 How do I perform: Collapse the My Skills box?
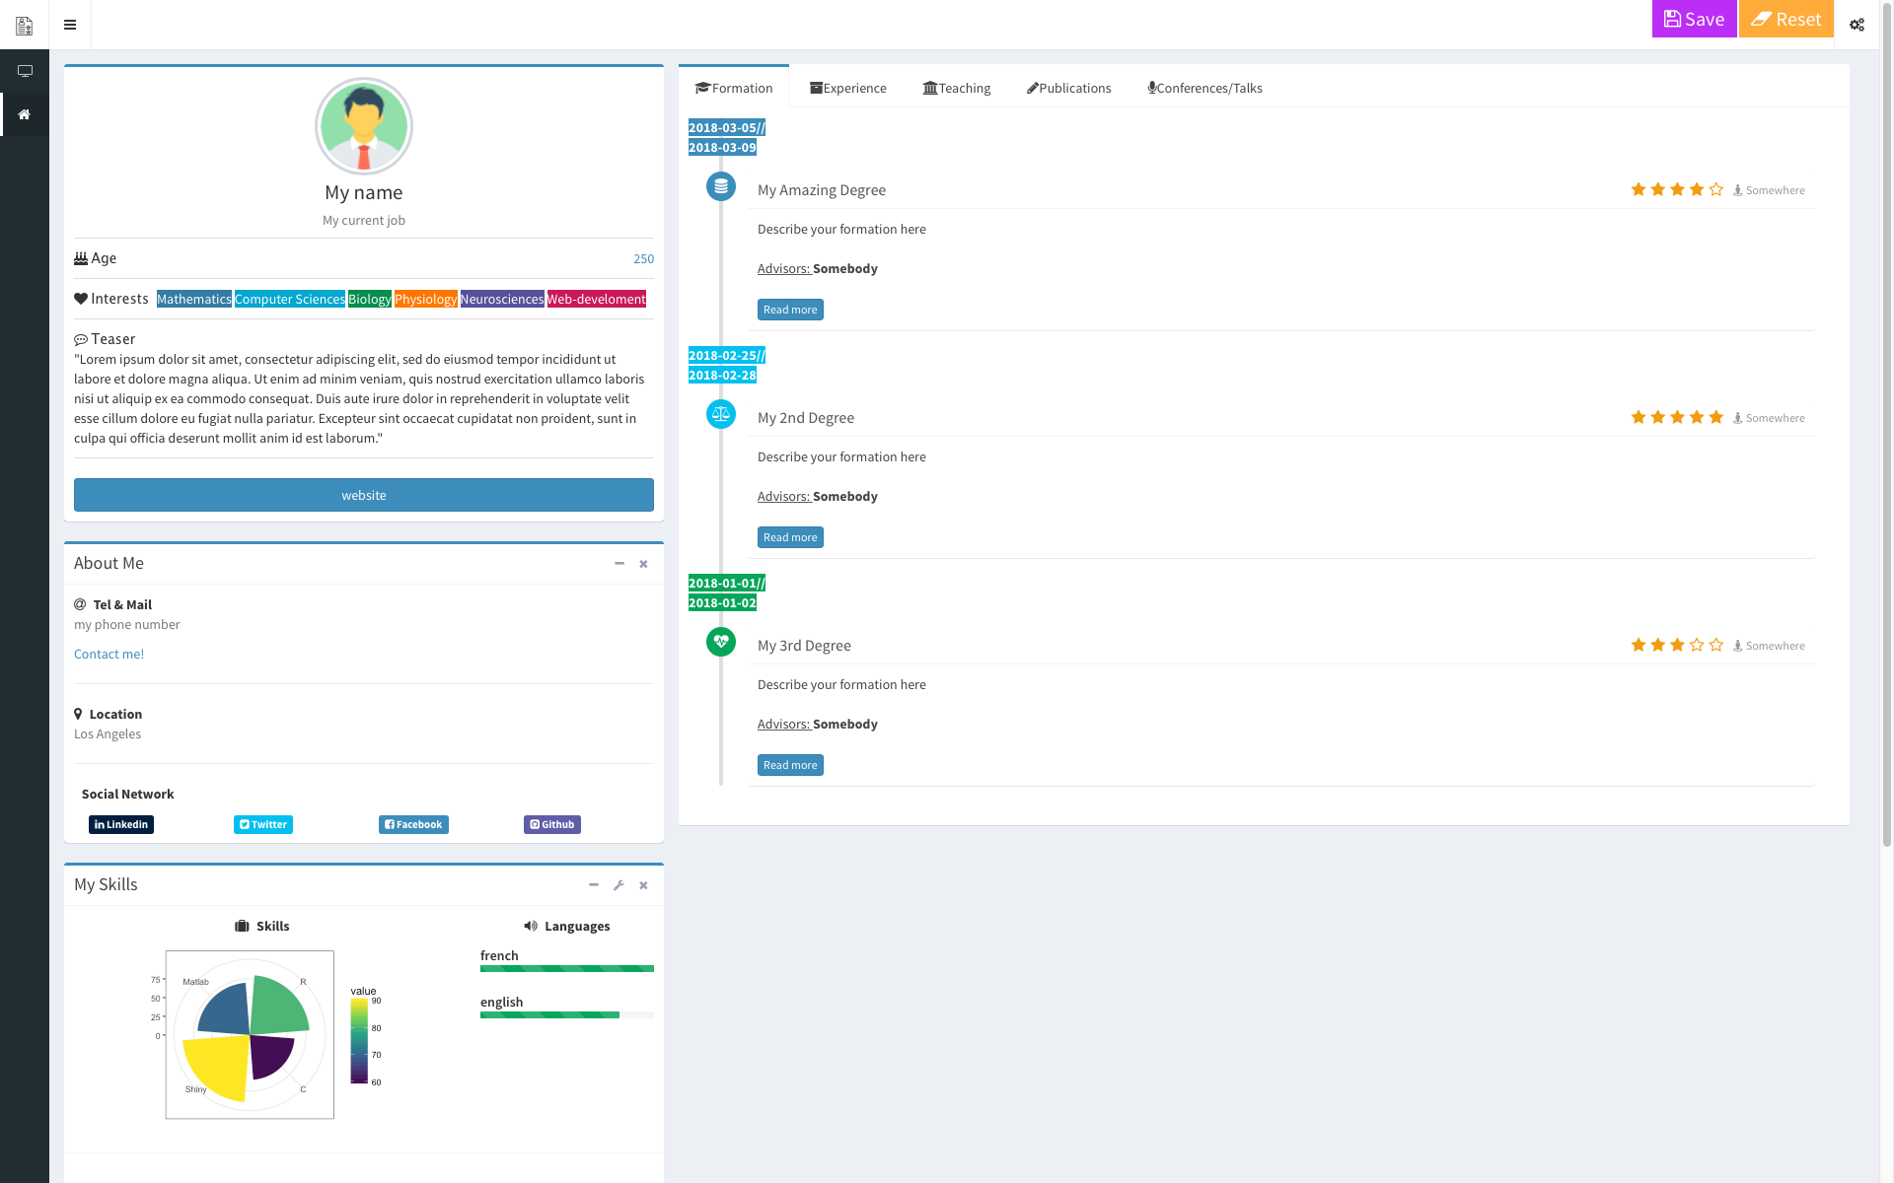pyautogui.click(x=594, y=885)
